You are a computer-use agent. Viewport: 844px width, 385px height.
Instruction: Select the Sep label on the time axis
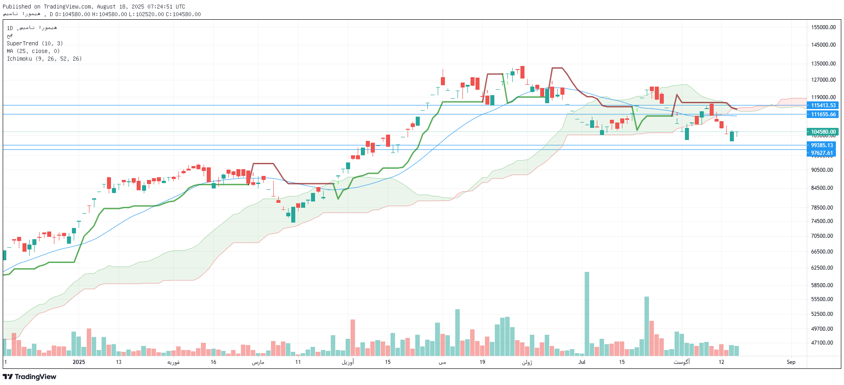[x=791, y=362]
